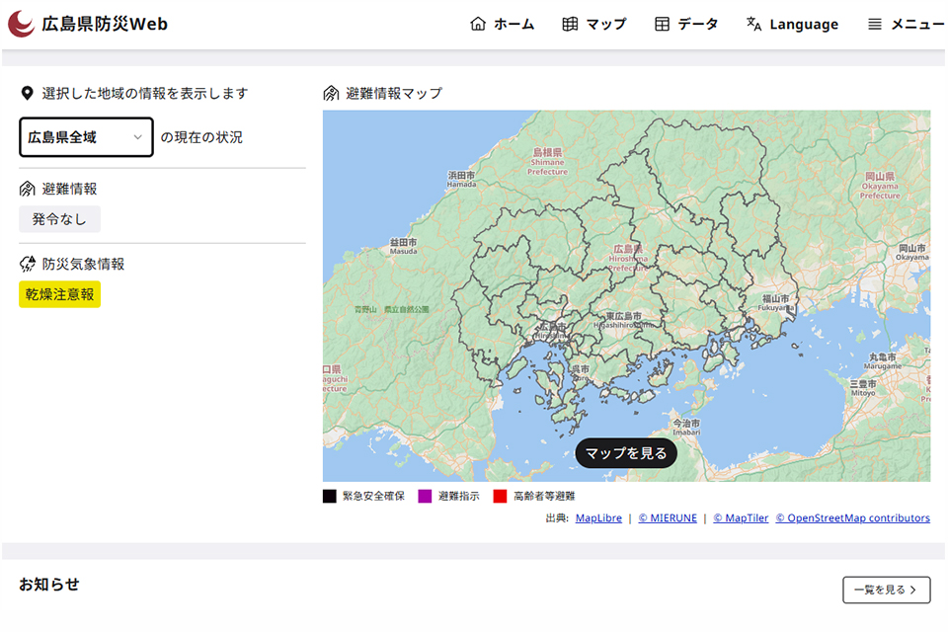Click the 一覧を見る button under お知らせ

point(886,590)
